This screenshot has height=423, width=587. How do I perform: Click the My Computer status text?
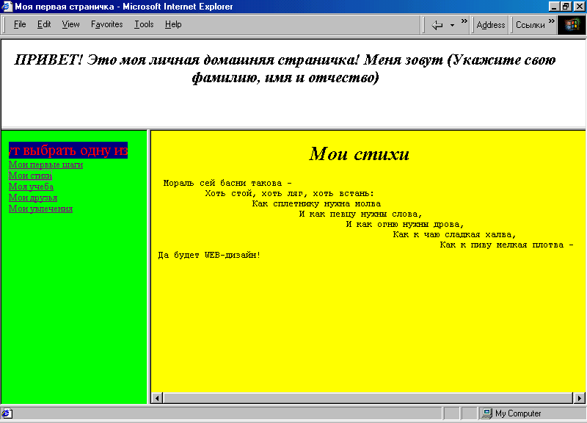[x=518, y=413]
